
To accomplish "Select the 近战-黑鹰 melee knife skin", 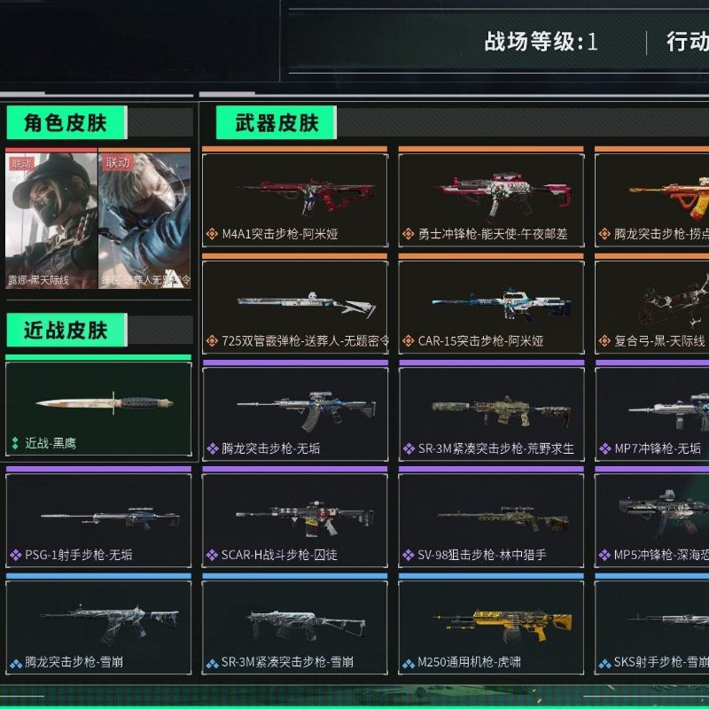I will click(98, 409).
